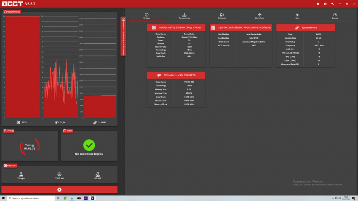358x201 pixels.
Task: Click the memory Frequency value 1800,1 MHz
Action: coord(319,45)
